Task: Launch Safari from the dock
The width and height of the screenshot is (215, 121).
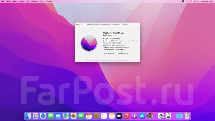Action: (43, 116)
